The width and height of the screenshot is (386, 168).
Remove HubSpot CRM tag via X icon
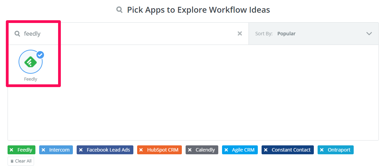[141, 150]
